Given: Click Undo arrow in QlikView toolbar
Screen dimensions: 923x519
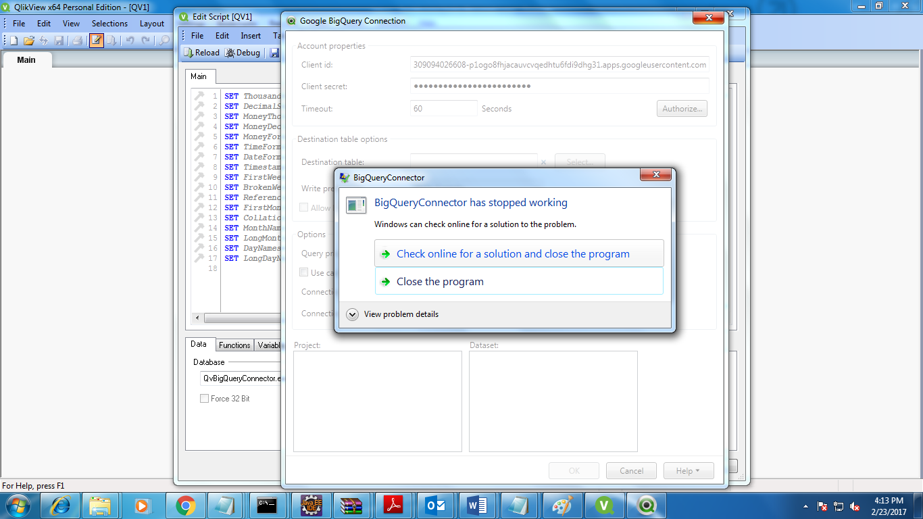Looking at the screenshot, I should pyautogui.click(x=130, y=41).
